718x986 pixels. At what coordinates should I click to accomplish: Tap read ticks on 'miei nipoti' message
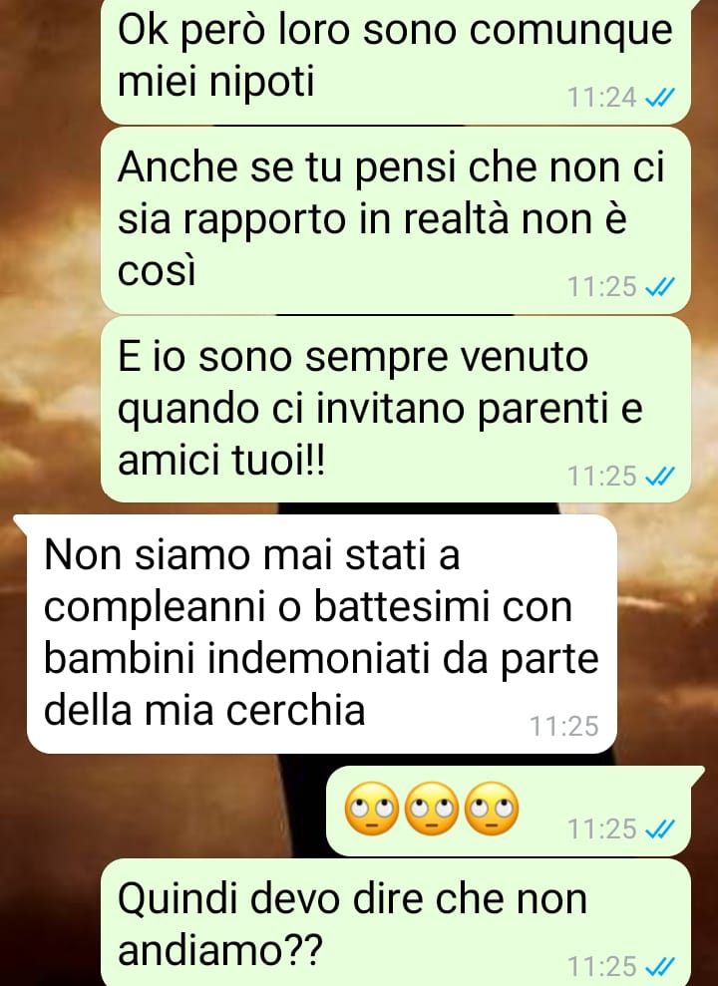coord(660,98)
